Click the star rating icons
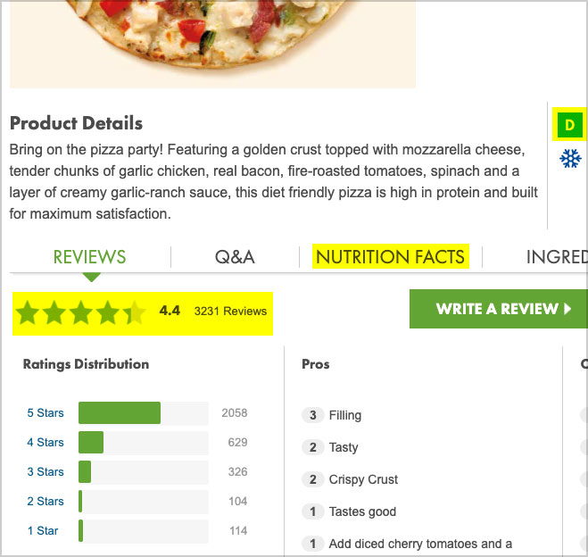This screenshot has height=557, width=588. (80, 312)
